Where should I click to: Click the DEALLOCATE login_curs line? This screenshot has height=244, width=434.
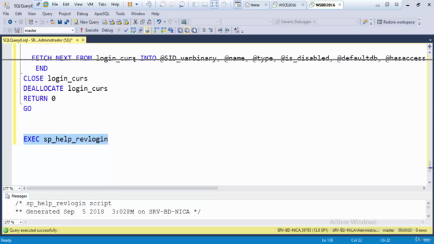(65, 89)
